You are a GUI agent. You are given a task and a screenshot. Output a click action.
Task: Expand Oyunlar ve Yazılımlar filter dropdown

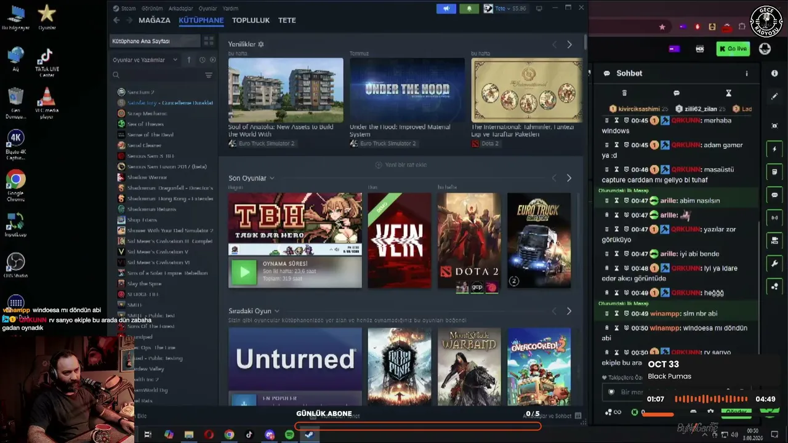pos(145,60)
